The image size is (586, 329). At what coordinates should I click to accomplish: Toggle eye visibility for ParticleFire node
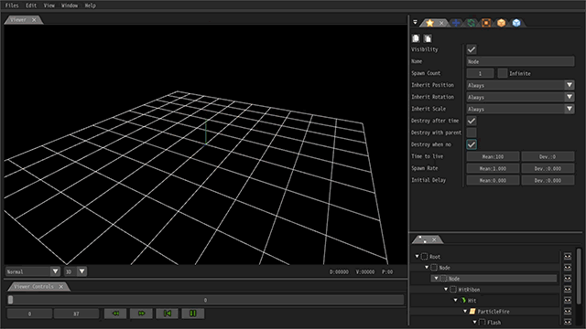[568, 311]
